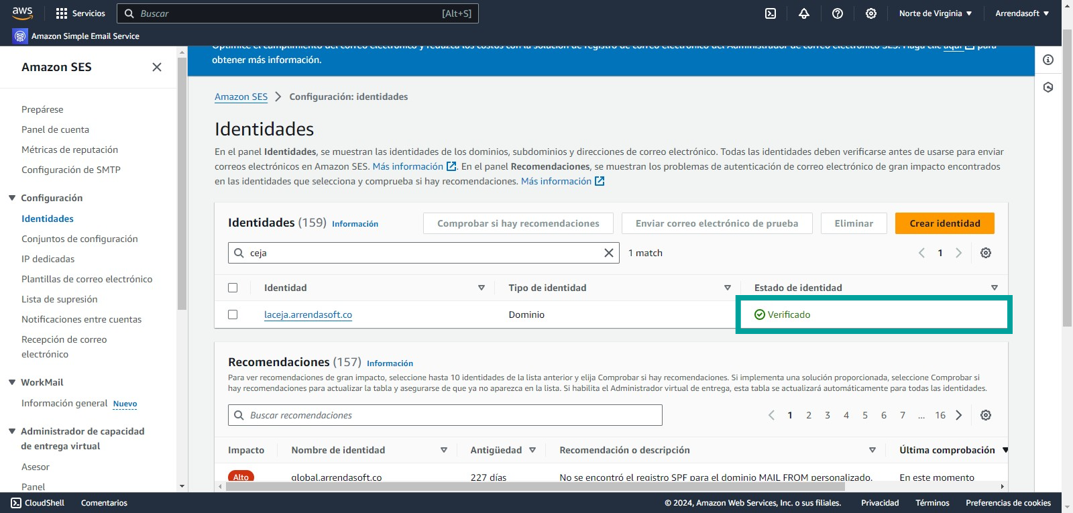This screenshot has height=513, width=1073.
Task: Launch CloudShell from top bar icon
Action: point(771,13)
